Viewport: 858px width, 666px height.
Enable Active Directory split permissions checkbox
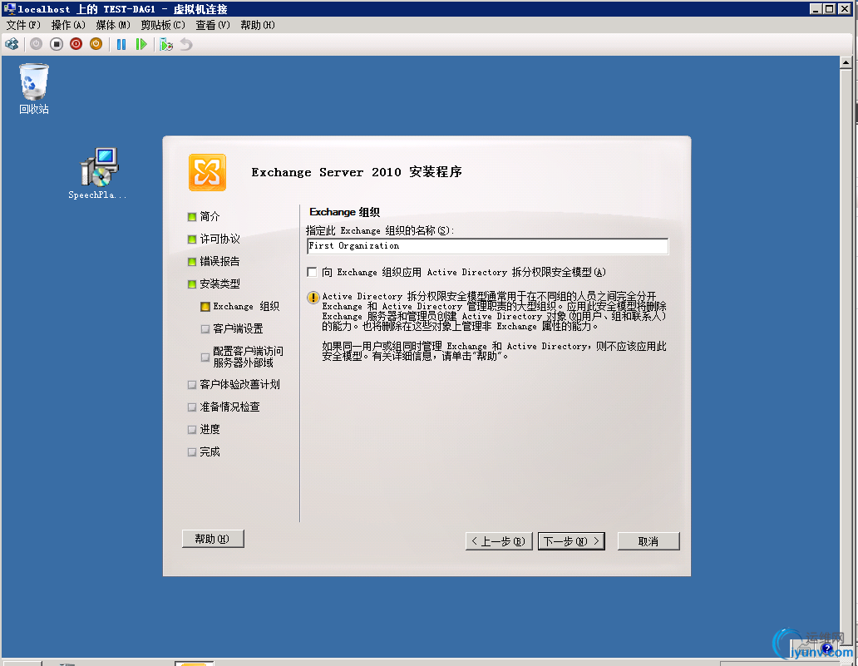(312, 272)
